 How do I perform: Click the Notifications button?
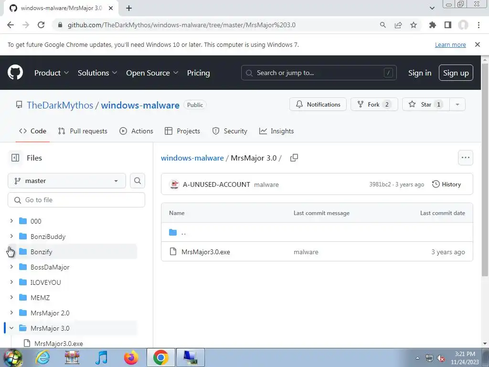[x=318, y=105]
